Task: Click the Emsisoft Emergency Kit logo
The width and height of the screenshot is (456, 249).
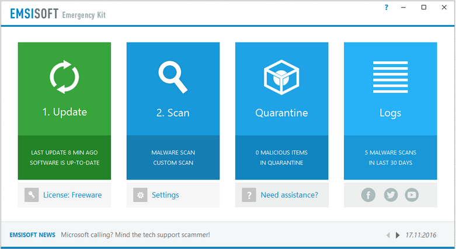Action: (x=58, y=13)
